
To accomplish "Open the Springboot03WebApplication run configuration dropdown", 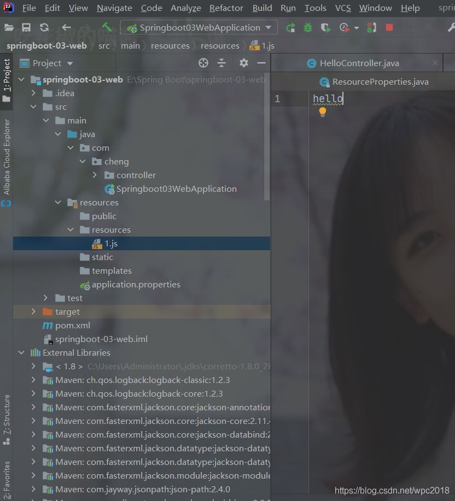I will pos(199,27).
